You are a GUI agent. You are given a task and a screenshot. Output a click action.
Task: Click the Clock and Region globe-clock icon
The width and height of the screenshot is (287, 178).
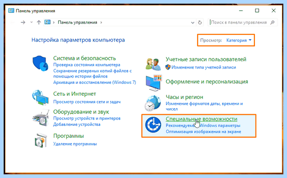[x=153, y=103]
